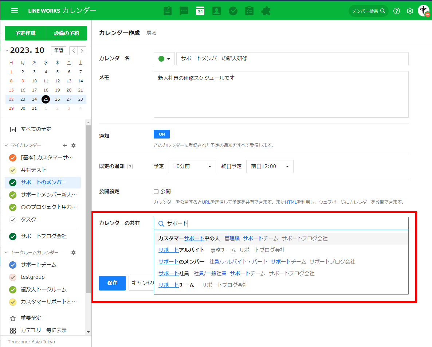Click the help question mark icon
Viewport: 432px width, 347px height.
pos(397,11)
